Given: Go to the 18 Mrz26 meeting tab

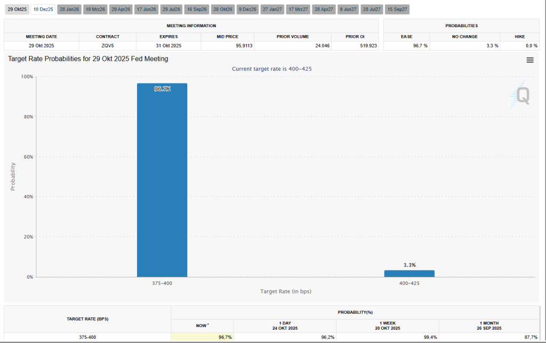Looking at the screenshot, I should click(x=95, y=10).
